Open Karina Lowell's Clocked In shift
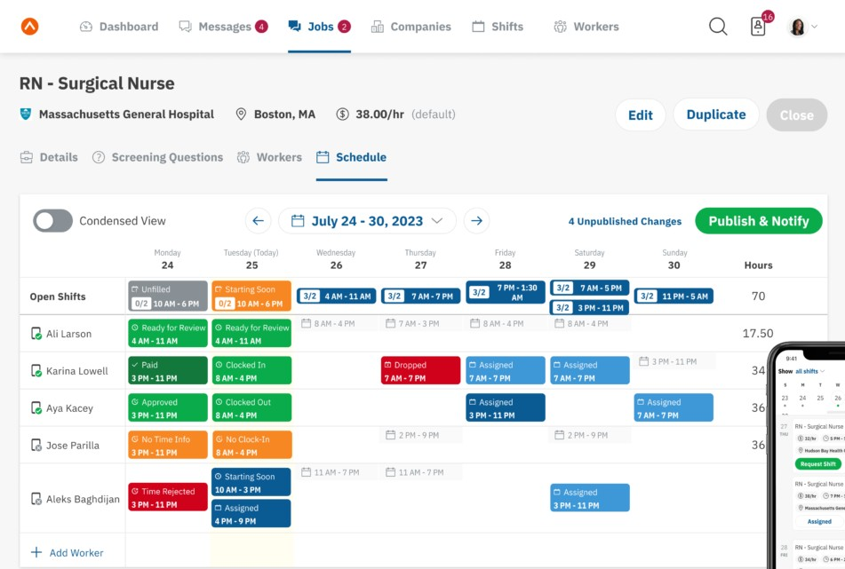Image resolution: width=845 pixels, height=569 pixels. (x=251, y=371)
